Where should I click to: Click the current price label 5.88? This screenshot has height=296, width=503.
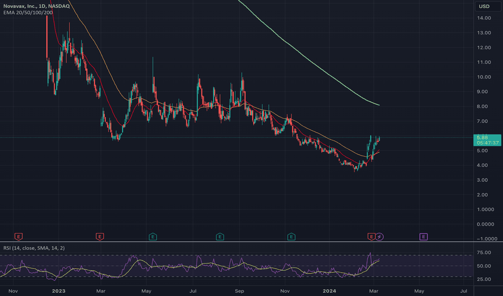click(482, 138)
